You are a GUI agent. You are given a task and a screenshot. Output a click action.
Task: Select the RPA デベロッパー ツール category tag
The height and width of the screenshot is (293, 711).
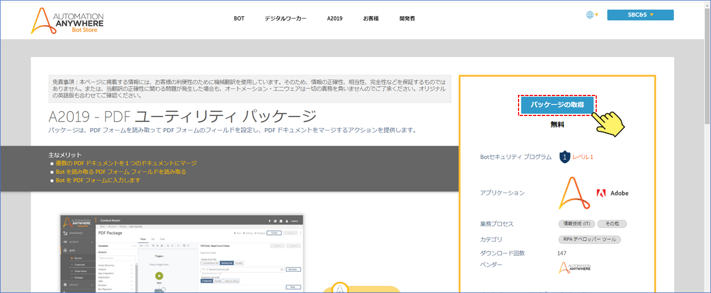tap(590, 240)
